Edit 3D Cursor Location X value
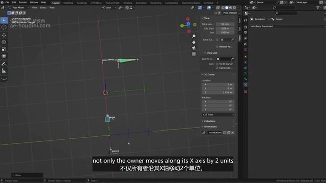Screen dimensions: 326x183 click(x=218, y=84)
